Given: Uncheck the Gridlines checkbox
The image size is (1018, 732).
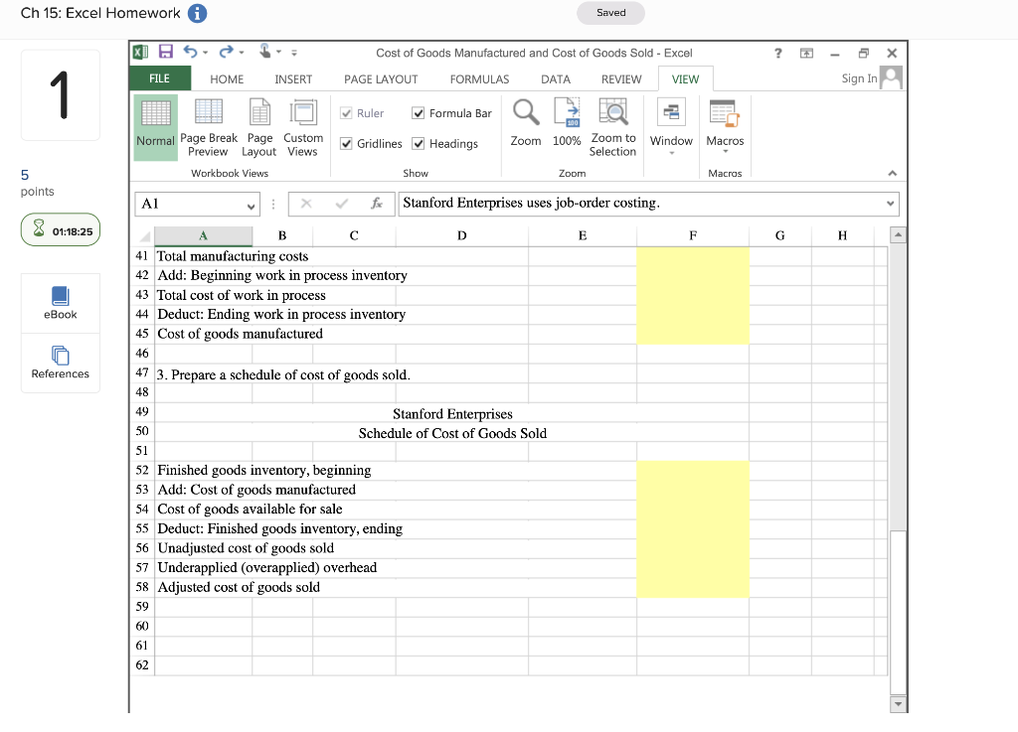Looking at the screenshot, I should pos(347,143).
